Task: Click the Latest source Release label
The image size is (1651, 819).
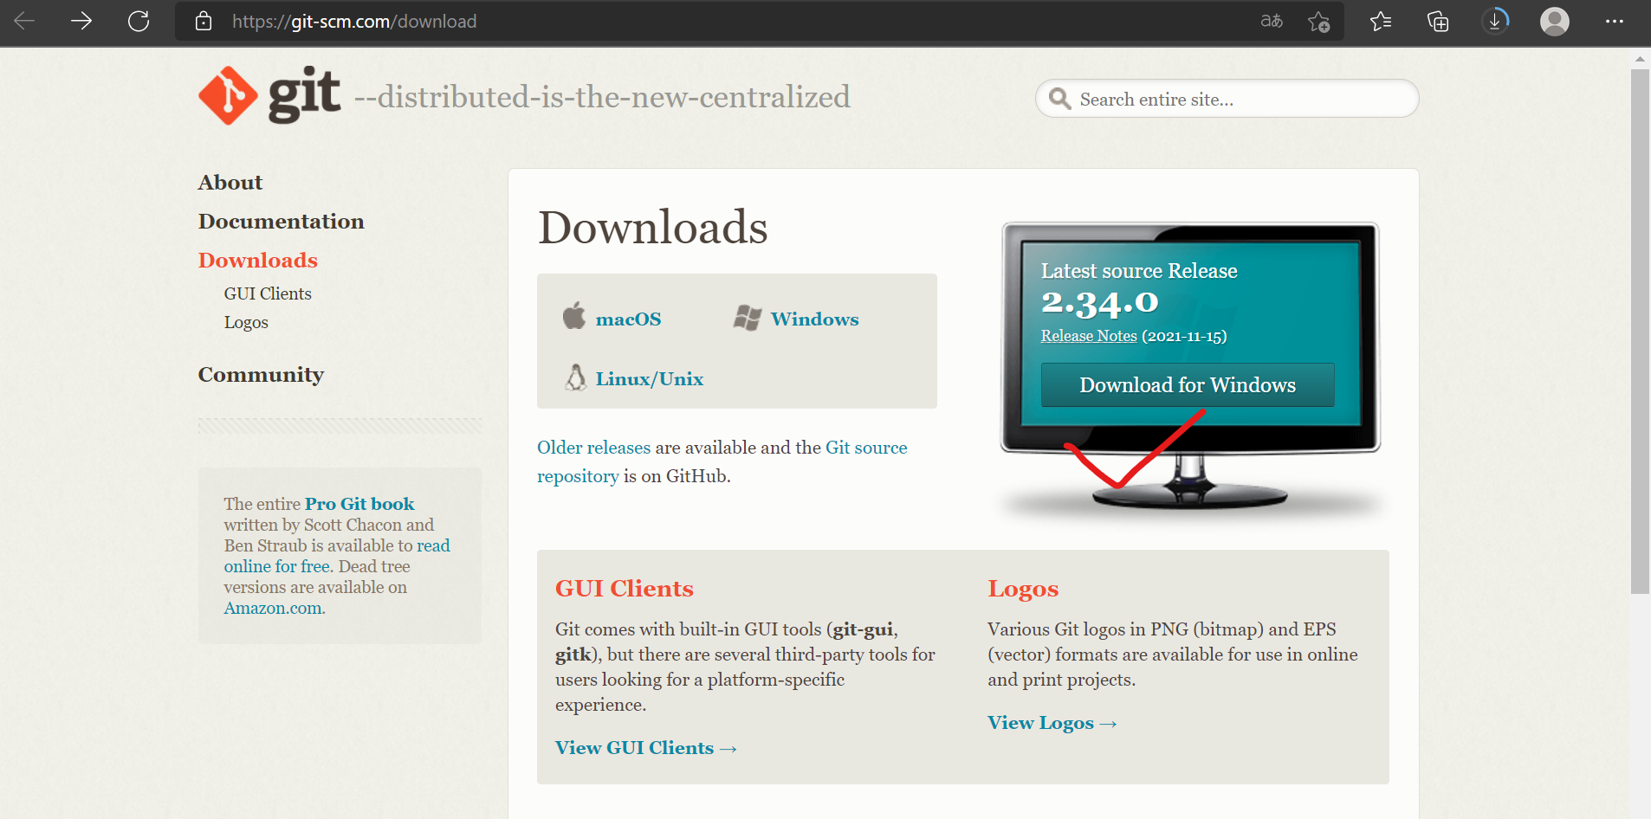Action: [x=1139, y=271]
